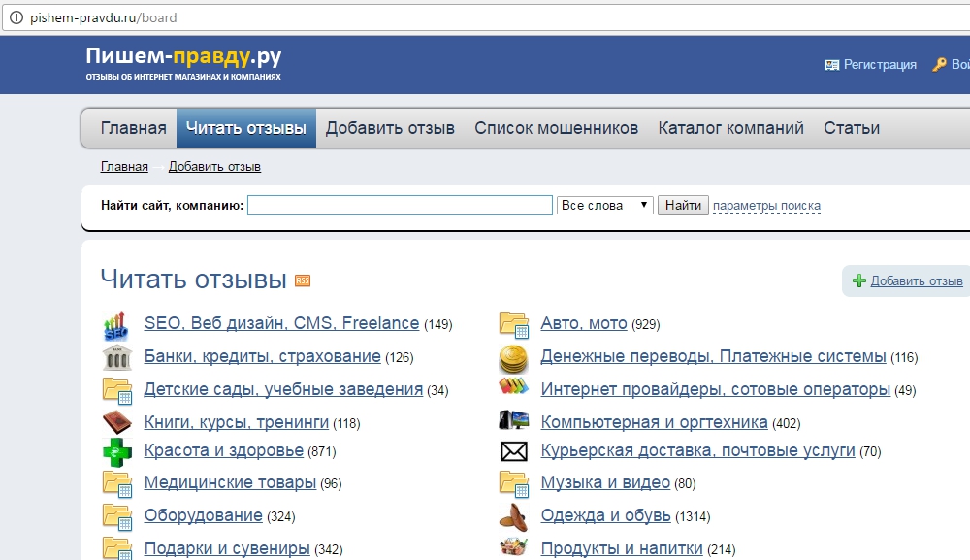Click the Регистрация link
This screenshot has height=560, width=970.
coord(881,64)
